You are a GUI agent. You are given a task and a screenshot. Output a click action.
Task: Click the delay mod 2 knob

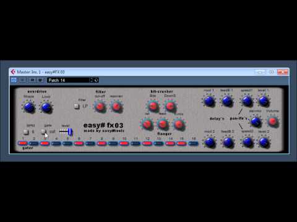210,142
